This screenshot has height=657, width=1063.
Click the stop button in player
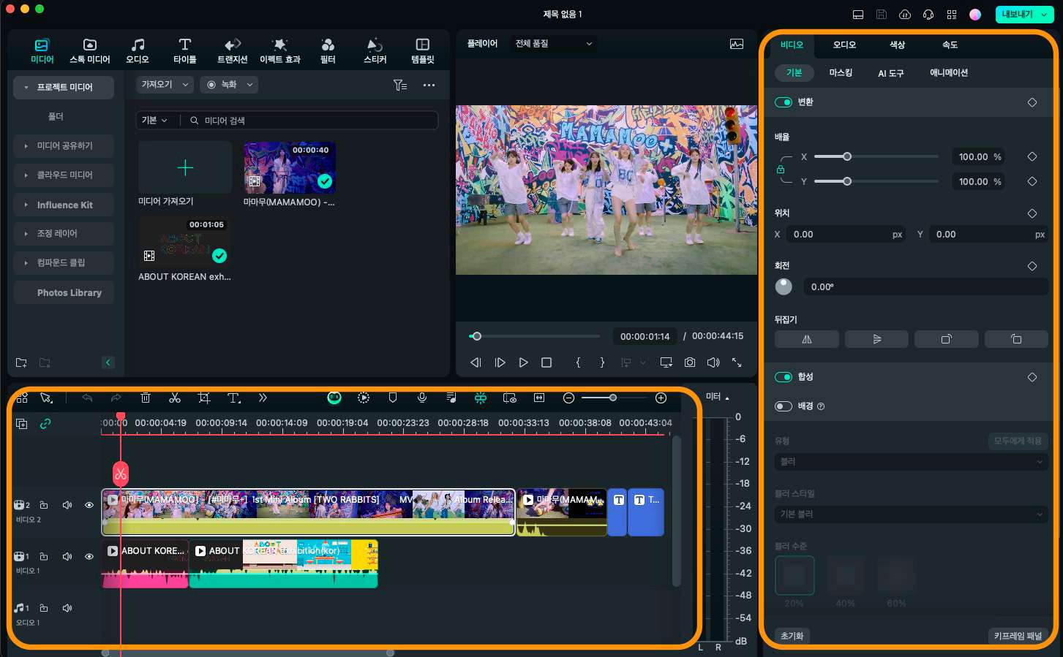pyautogui.click(x=546, y=362)
